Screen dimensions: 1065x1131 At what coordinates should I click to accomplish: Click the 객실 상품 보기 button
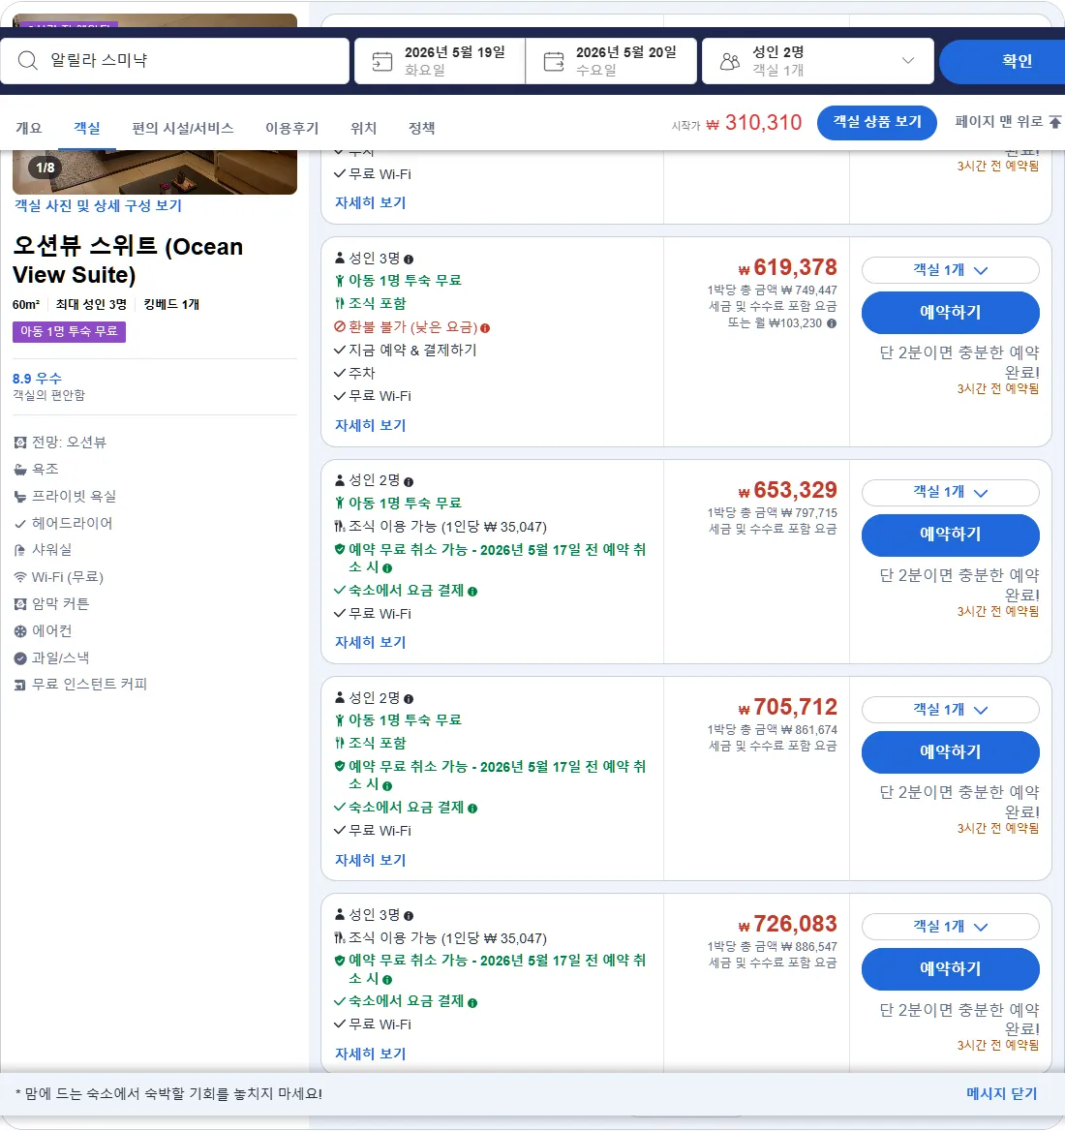877,123
